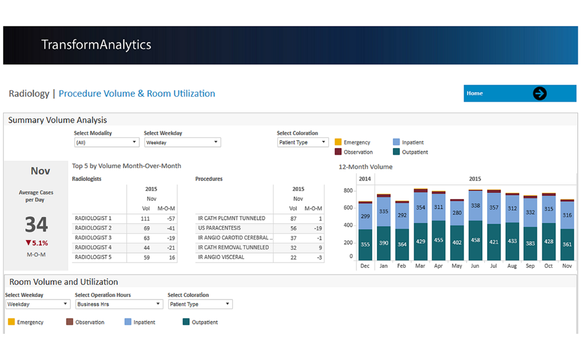Click the Inpatient legend swatch in Summary Volume Analysis
581x358 pixels.
coord(396,142)
